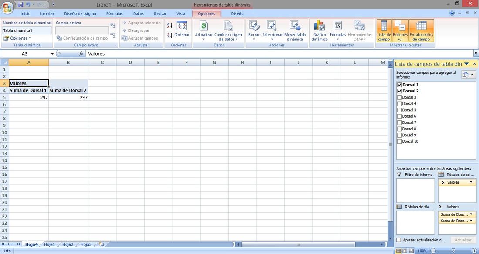Image resolution: width=479 pixels, height=254 pixels.
Task: Uncheck the Dorsal 2 field
Action: [x=399, y=91]
